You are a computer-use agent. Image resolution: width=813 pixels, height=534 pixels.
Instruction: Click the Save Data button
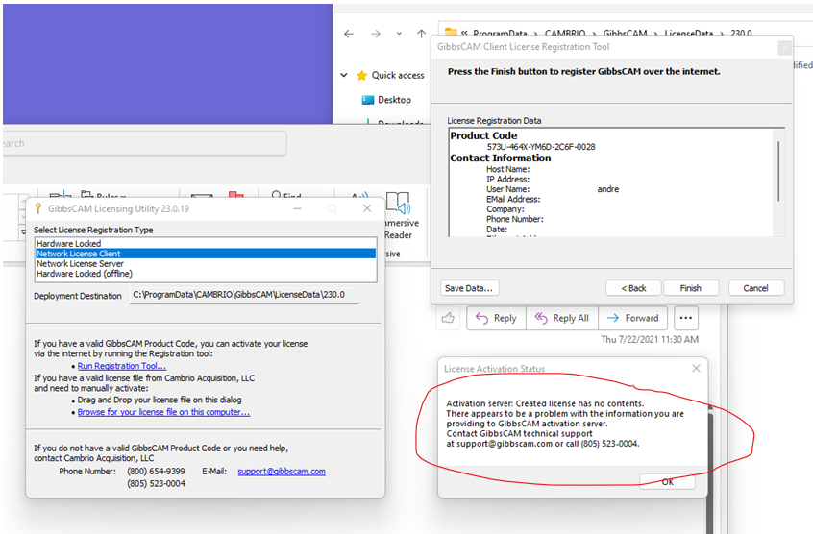pyautogui.click(x=469, y=288)
